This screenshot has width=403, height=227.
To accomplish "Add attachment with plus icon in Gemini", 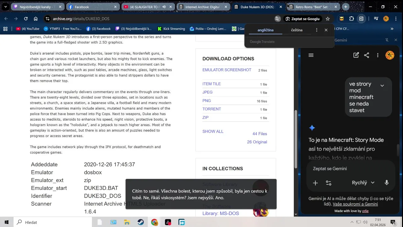I will coord(315,183).
